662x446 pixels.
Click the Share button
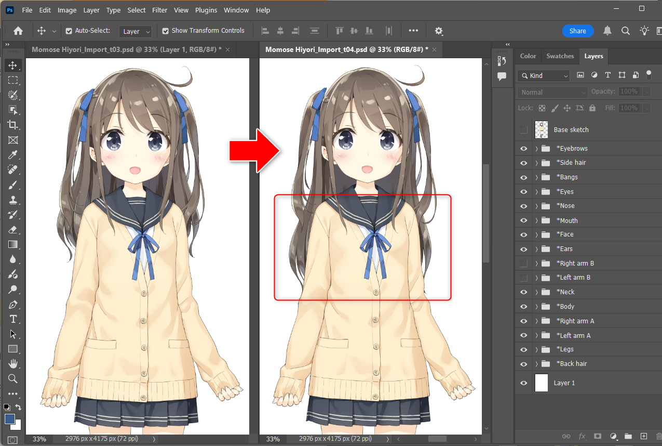[x=577, y=31]
